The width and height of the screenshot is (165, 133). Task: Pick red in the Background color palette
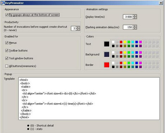[x=121, y=52]
